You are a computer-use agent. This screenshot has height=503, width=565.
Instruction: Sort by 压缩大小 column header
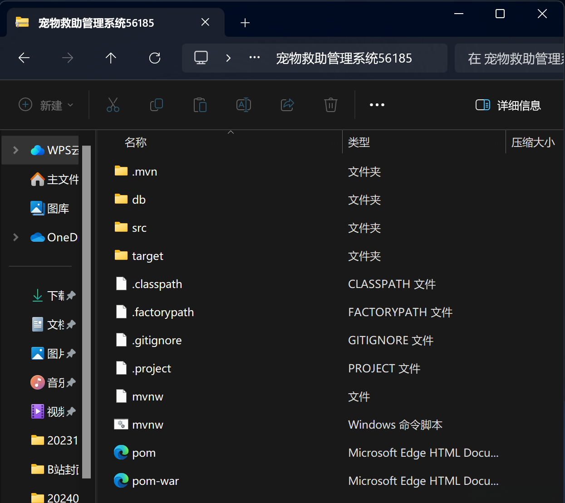(x=533, y=142)
